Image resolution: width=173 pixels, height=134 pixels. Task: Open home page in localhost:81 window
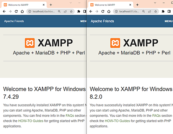point(109,11)
